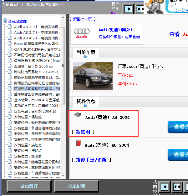Select 基本装备，自 2004 年型号起 item
The height and width of the screenshot is (196, 188).
point(37,100)
